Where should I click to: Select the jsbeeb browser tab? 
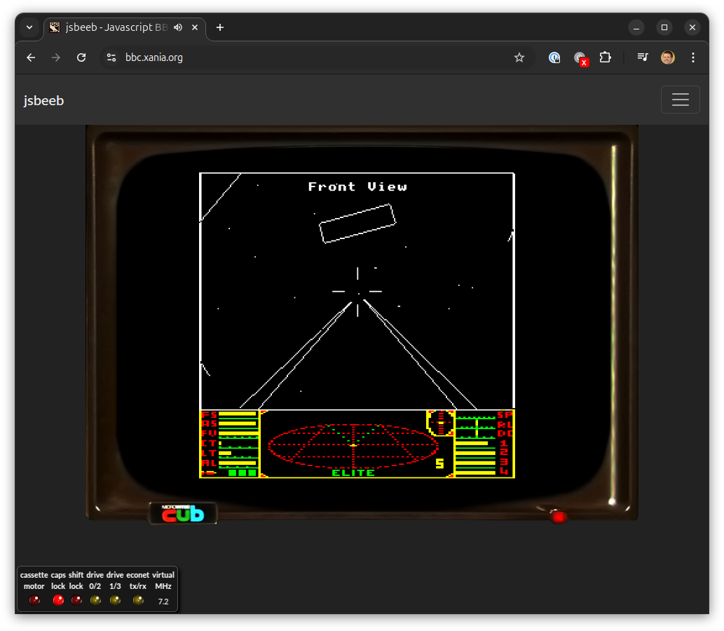pos(125,28)
